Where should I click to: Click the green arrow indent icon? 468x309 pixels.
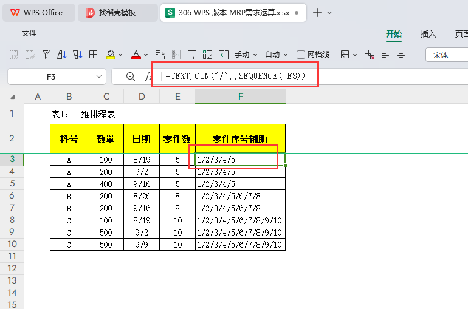tap(224, 55)
